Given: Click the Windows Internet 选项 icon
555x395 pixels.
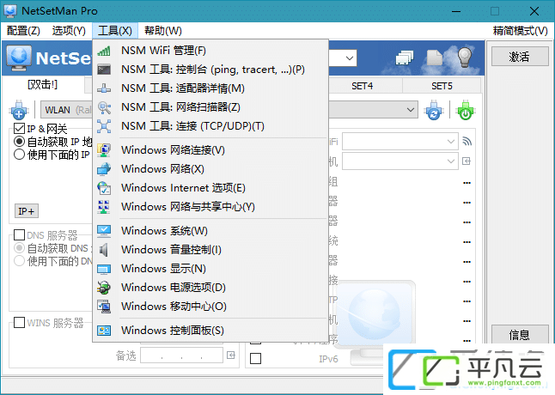Looking at the screenshot, I should [x=104, y=188].
